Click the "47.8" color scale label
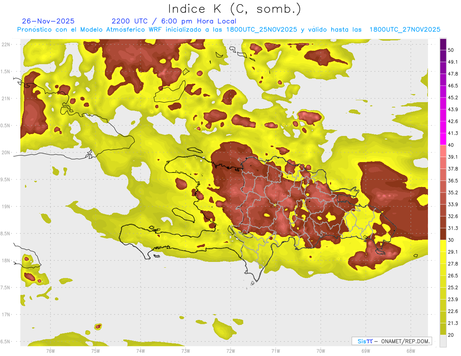Image resolution: width=461 pixels, height=356 pixels. (453, 74)
